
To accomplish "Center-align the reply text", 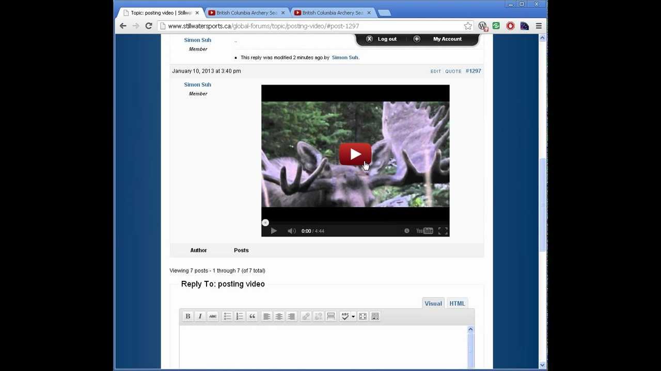I will pos(279,316).
